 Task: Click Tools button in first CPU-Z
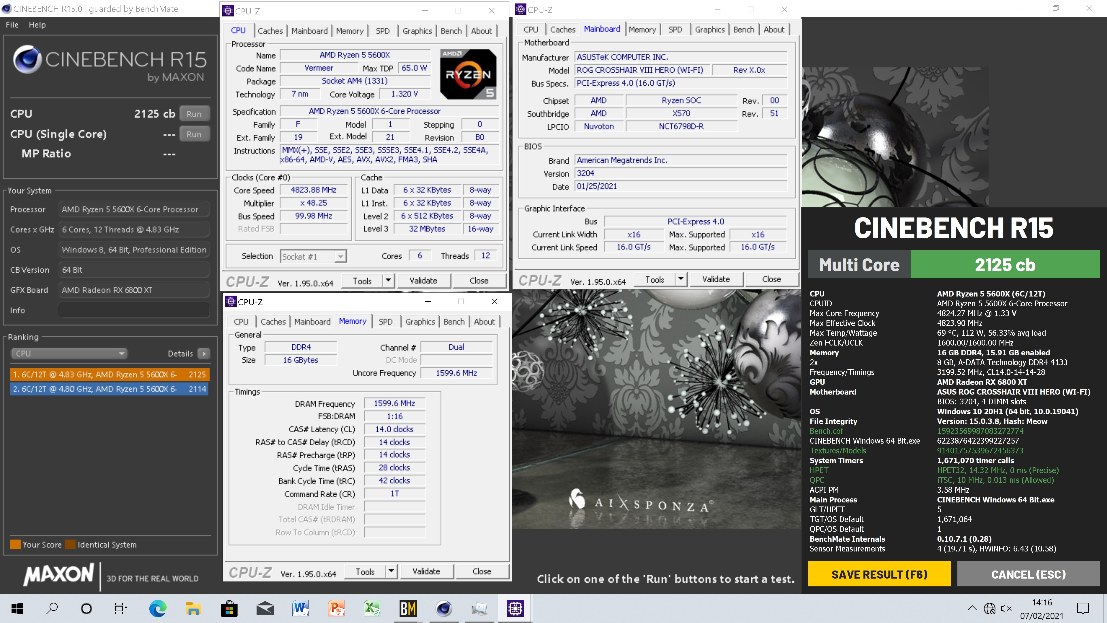tap(362, 281)
